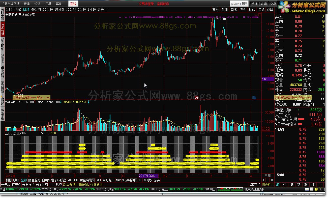Open the 帮助 menu
This screenshot has width=328, height=198.
coord(59,4)
